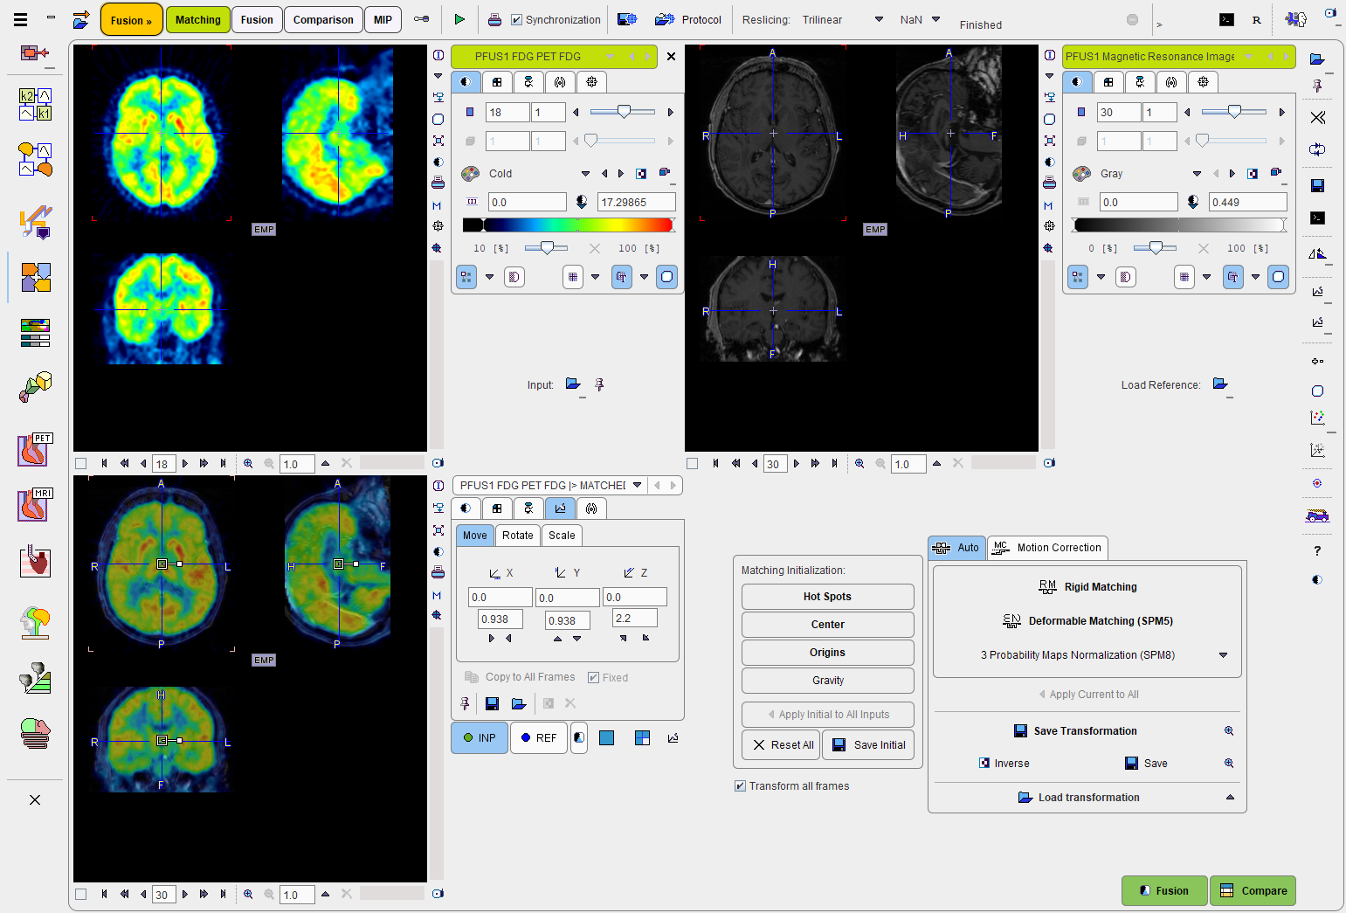Adjust the PET slice slider
Screen dimensions: 1346x913
624,112
